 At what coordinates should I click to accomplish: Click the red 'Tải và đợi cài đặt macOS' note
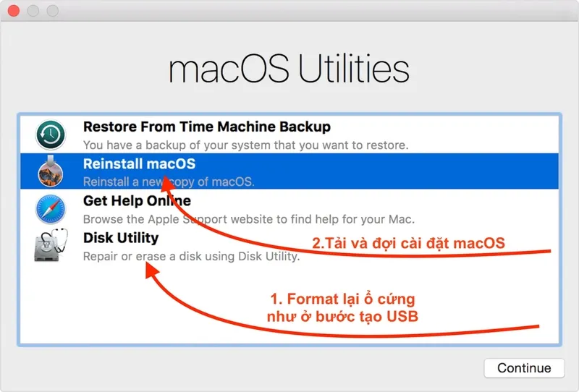click(408, 243)
